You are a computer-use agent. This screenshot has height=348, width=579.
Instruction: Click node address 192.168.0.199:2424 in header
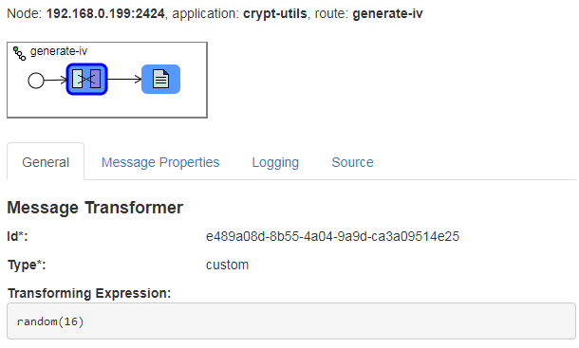pos(105,13)
